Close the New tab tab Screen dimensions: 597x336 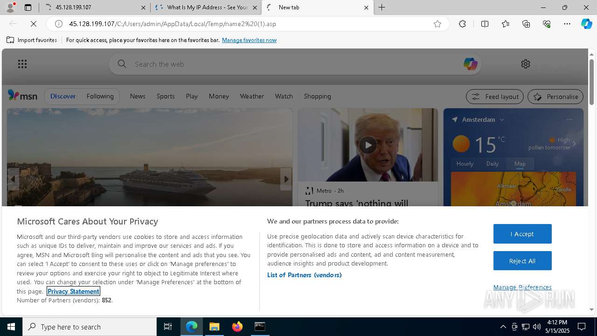click(x=366, y=7)
